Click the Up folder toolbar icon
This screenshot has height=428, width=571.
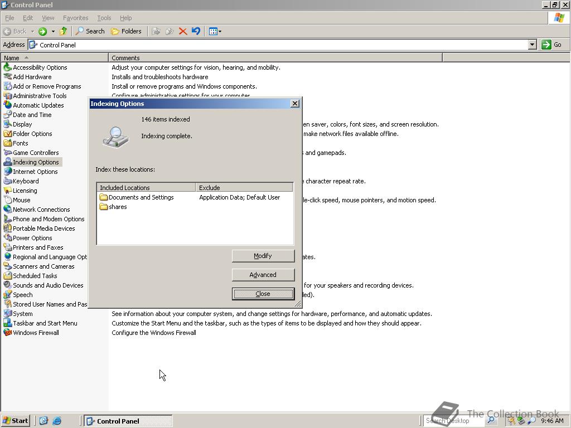pyautogui.click(x=64, y=31)
